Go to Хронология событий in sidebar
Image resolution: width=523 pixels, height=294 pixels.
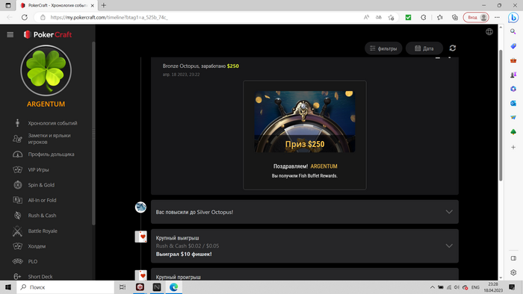pyautogui.click(x=52, y=123)
